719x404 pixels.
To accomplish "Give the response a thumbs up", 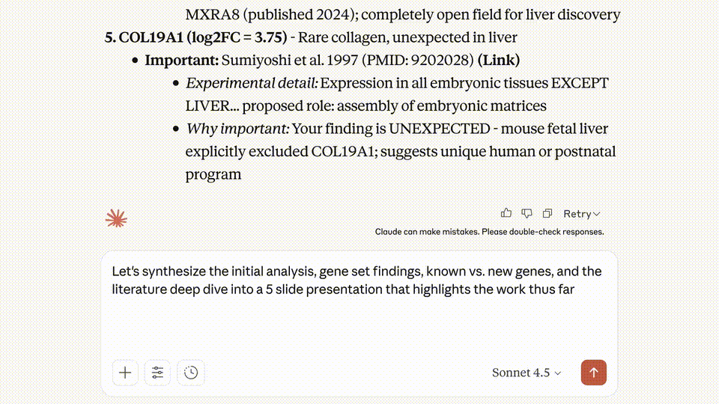I will tap(507, 213).
